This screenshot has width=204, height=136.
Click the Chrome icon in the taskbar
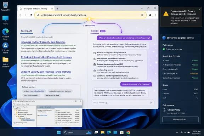pos(128,132)
